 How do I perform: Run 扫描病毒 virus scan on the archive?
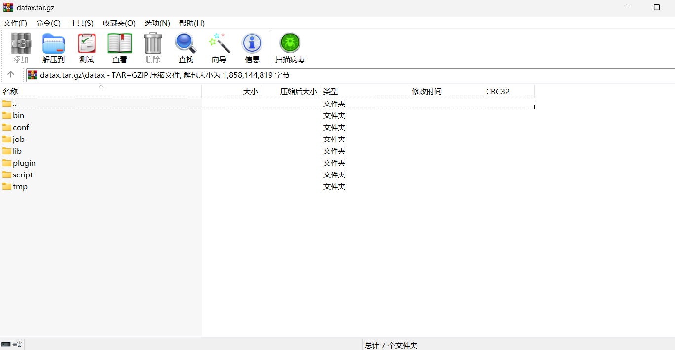point(290,47)
